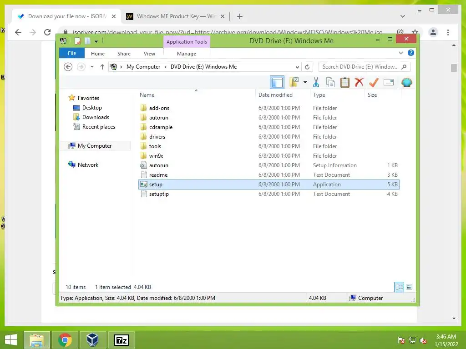Select Downloads under Favorites
The image size is (466, 349).
(x=96, y=117)
